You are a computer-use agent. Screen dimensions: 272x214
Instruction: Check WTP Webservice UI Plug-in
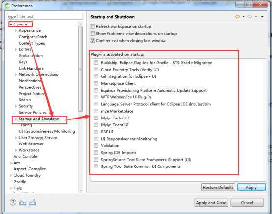(x=96, y=97)
